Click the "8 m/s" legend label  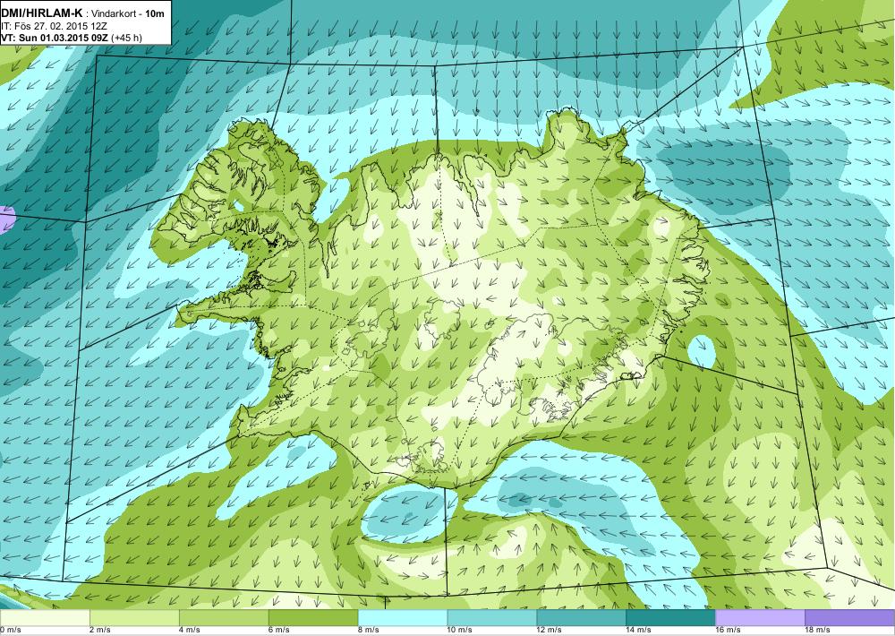(369, 630)
